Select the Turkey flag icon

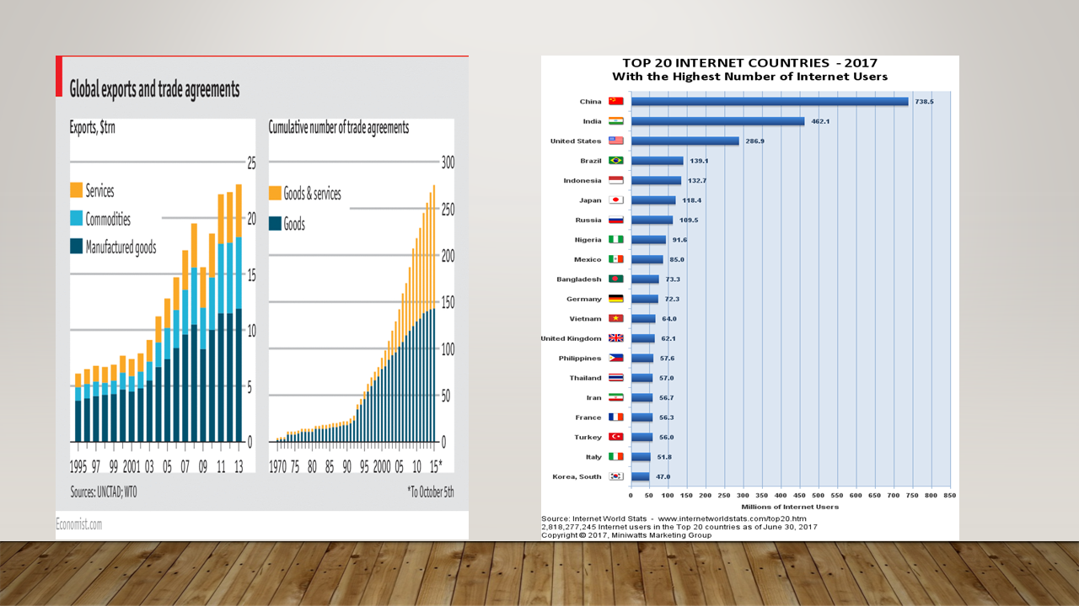click(615, 437)
